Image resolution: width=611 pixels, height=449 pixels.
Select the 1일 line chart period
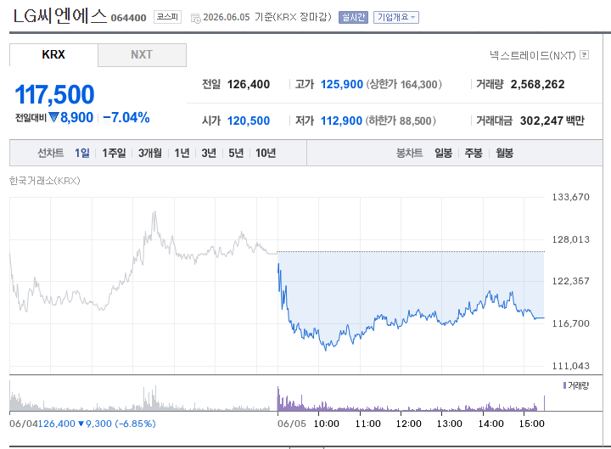(82, 153)
